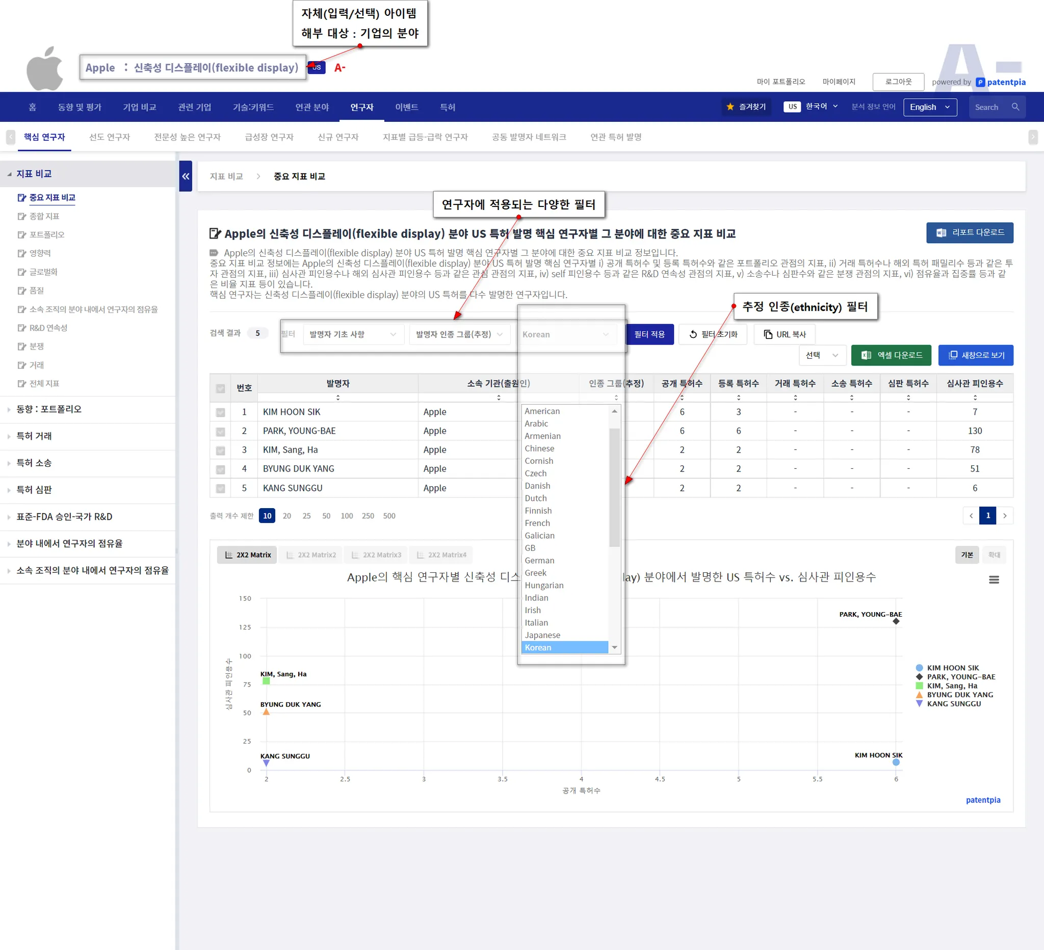Image resolution: width=1044 pixels, height=950 pixels.
Task: Switch to the 선도 연구자 tab
Action: 109,137
